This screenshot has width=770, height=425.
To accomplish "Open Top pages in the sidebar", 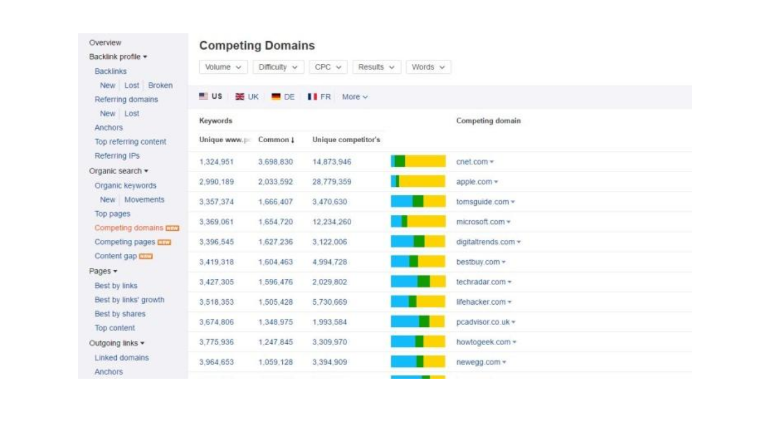I will [112, 214].
